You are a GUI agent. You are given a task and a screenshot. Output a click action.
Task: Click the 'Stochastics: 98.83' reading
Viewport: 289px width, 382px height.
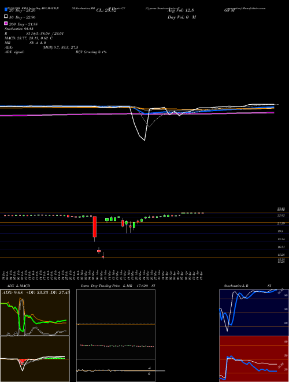point(19,29)
